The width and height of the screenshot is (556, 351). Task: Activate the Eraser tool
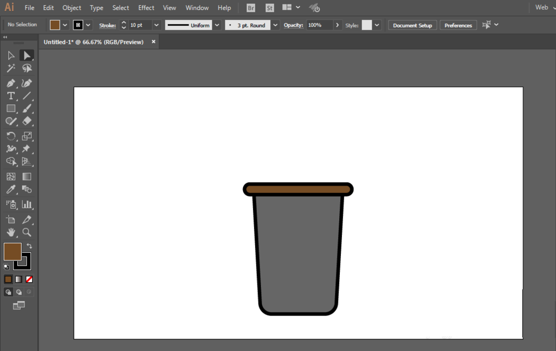coord(27,121)
